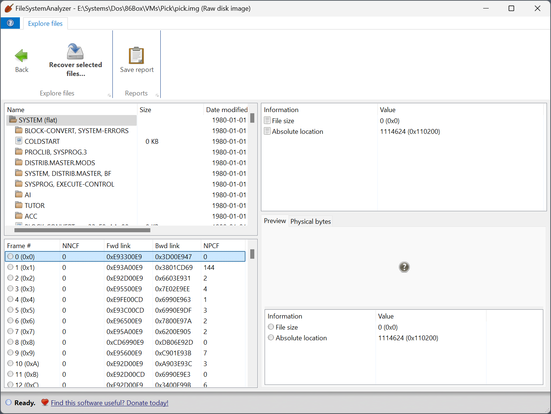The height and width of the screenshot is (414, 551).
Task: Click the Absolute location document icon in top panel
Action: [x=267, y=131]
